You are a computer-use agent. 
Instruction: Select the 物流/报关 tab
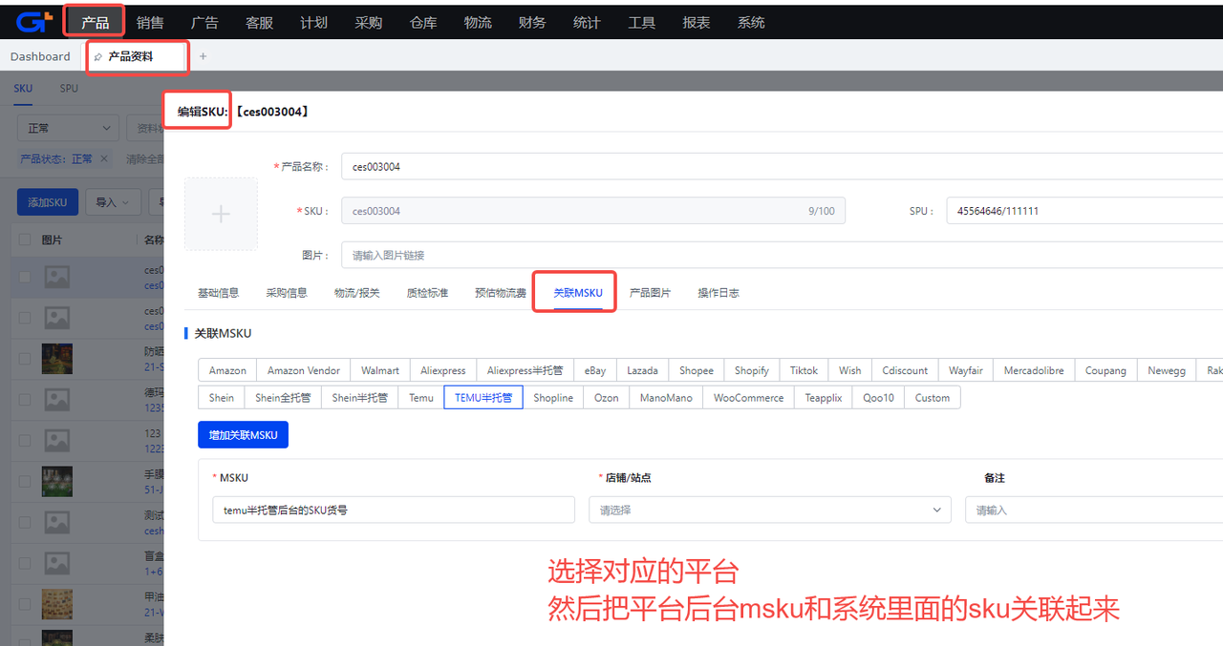(356, 293)
